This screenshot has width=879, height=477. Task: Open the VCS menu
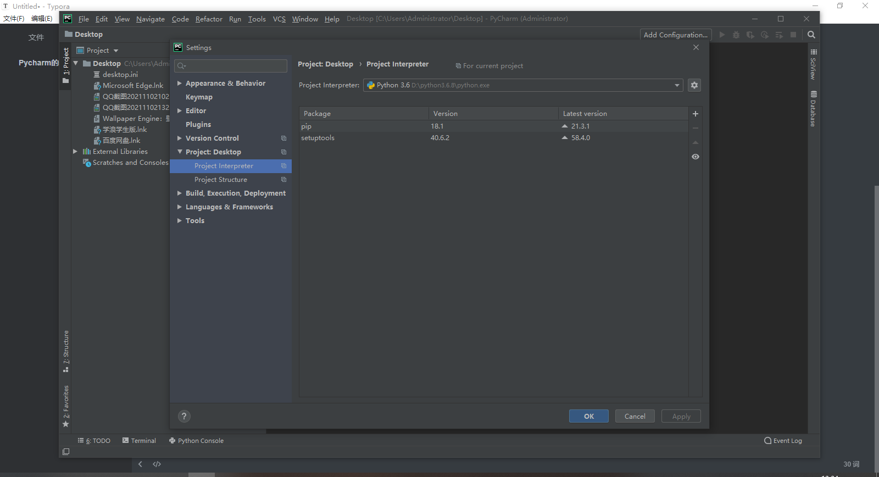pos(279,19)
